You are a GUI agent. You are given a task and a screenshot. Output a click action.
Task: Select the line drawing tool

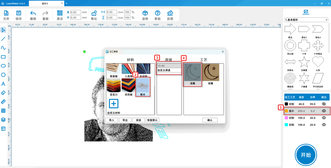[x=3, y=39]
